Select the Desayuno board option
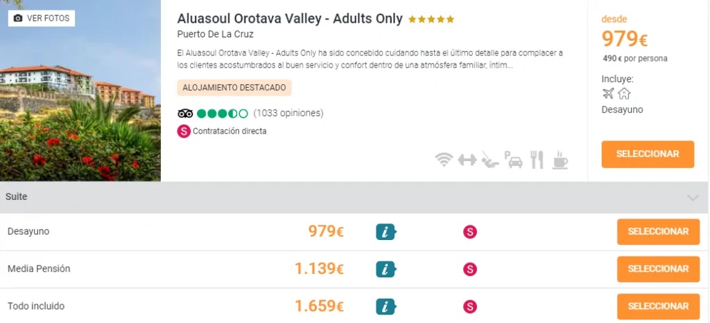This screenshot has width=710, height=323. (x=657, y=232)
